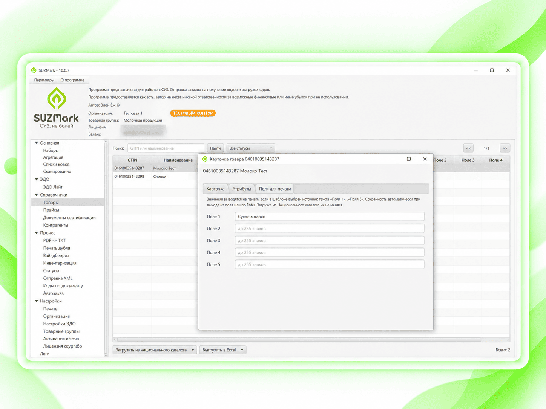
Task: Sort by the GTIN column header
Action: [132, 160]
